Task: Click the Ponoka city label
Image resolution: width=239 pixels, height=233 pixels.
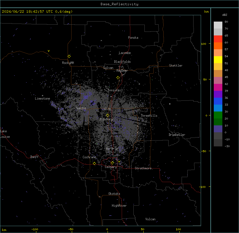Action: coord(133,38)
